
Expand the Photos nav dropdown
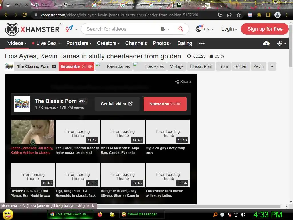[162, 44]
